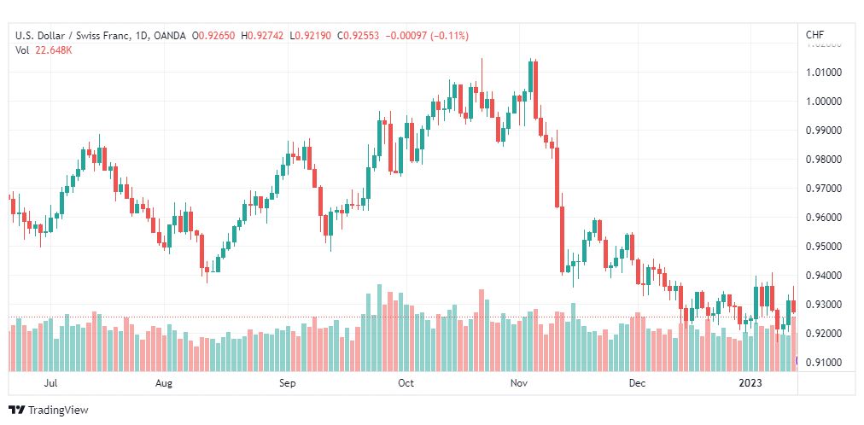
Task: Click the opening price O0.92650 value
Action: (x=213, y=36)
